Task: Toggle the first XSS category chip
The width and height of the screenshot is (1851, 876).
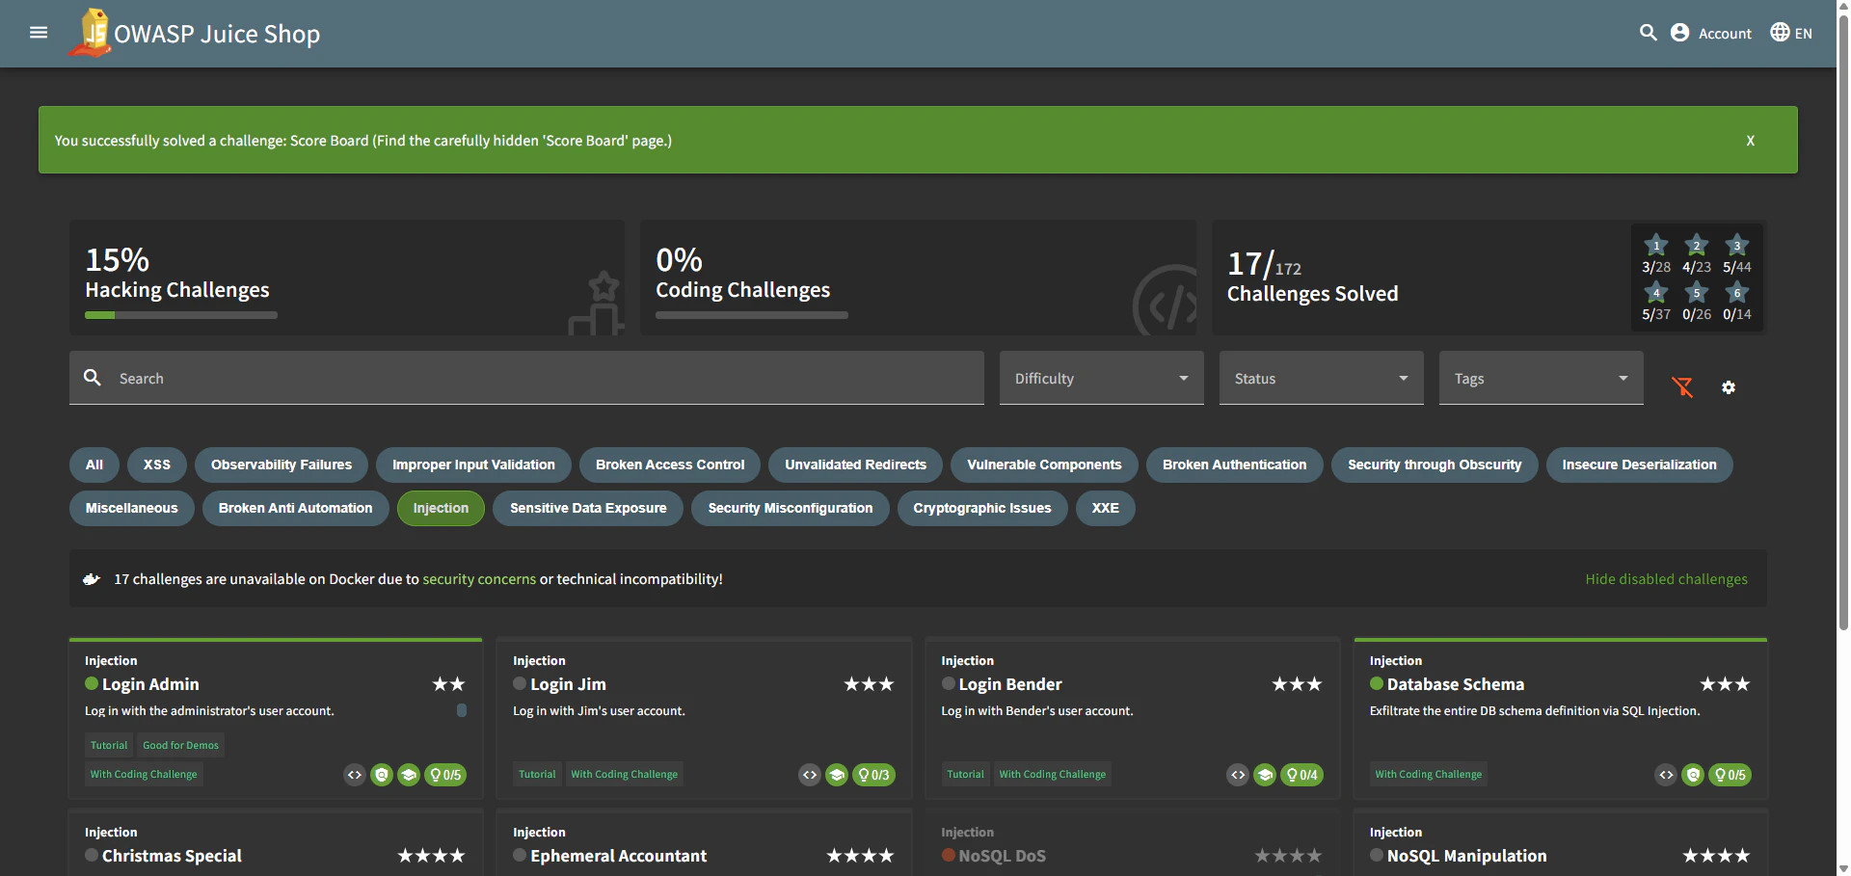Action: point(157,465)
